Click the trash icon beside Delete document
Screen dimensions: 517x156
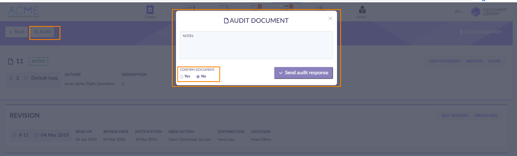[x=461, y=32]
